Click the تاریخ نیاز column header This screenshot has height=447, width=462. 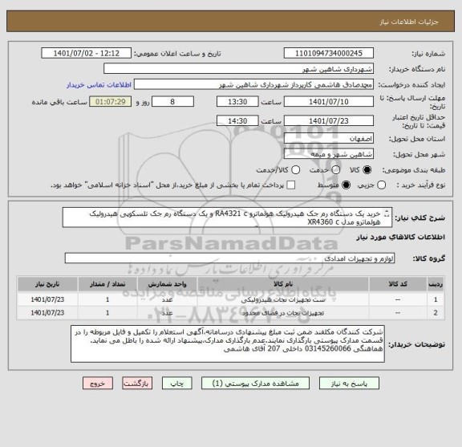(47, 284)
